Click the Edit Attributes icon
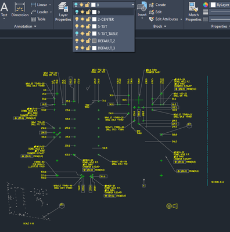The image size is (230, 232). (152, 19)
